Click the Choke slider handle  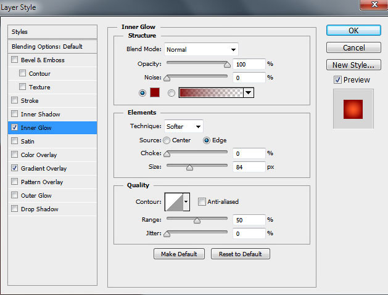pyautogui.click(x=167, y=154)
